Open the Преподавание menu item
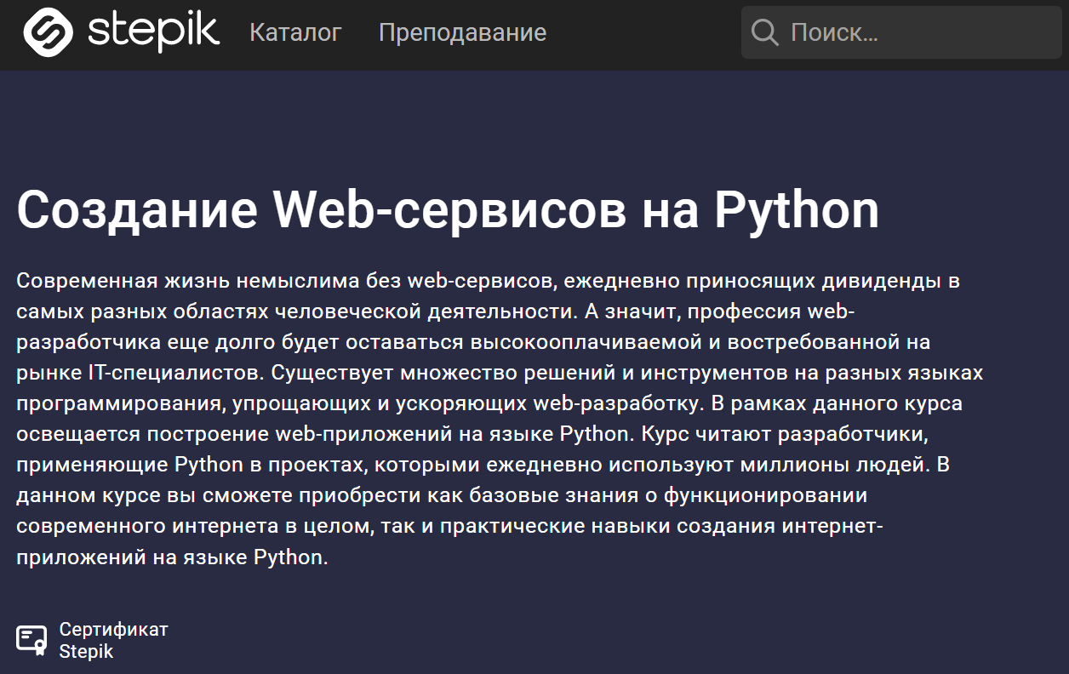The image size is (1069, 674). tap(462, 32)
